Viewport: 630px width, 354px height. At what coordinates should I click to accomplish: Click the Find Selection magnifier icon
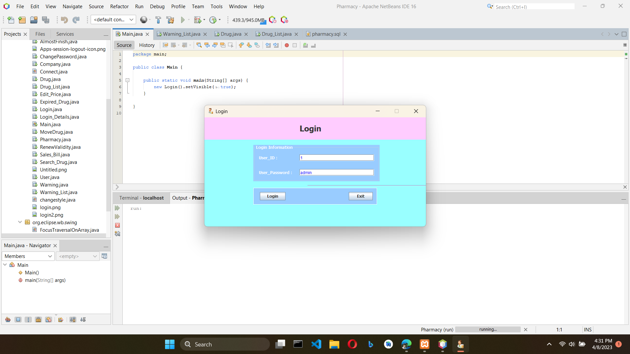coord(199,45)
